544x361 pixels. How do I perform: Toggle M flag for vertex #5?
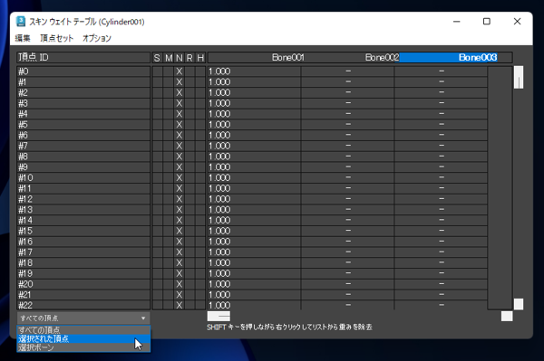tap(169, 125)
